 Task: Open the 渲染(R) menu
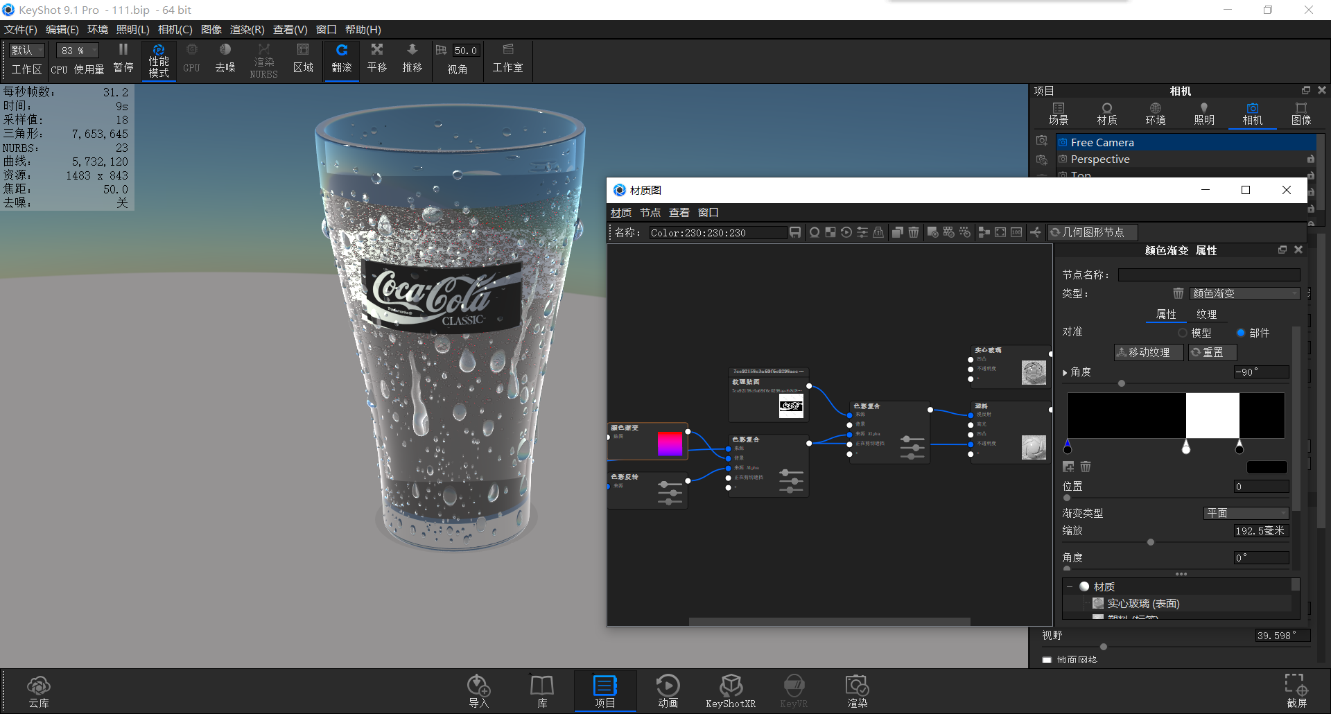coord(245,29)
